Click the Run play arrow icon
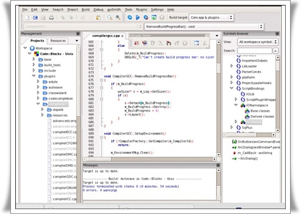The image size is (301, 214). [137, 18]
